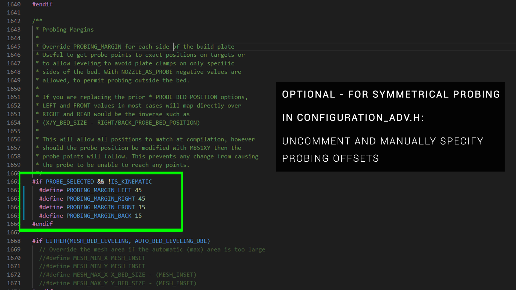Click the #endif below PROBING_MARGIN_BACK
Screen dimensions: 516x290
(x=42, y=224)
